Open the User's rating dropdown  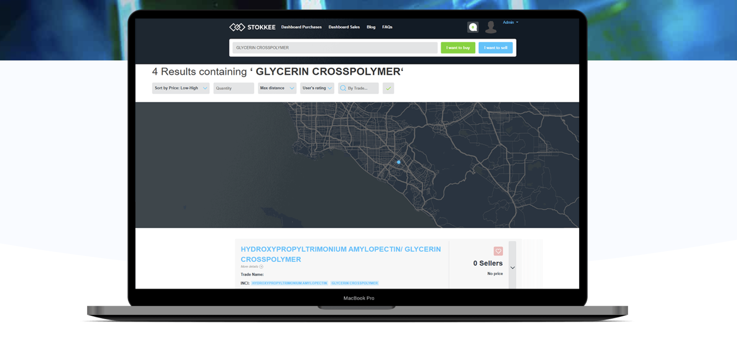pos(317,88)
